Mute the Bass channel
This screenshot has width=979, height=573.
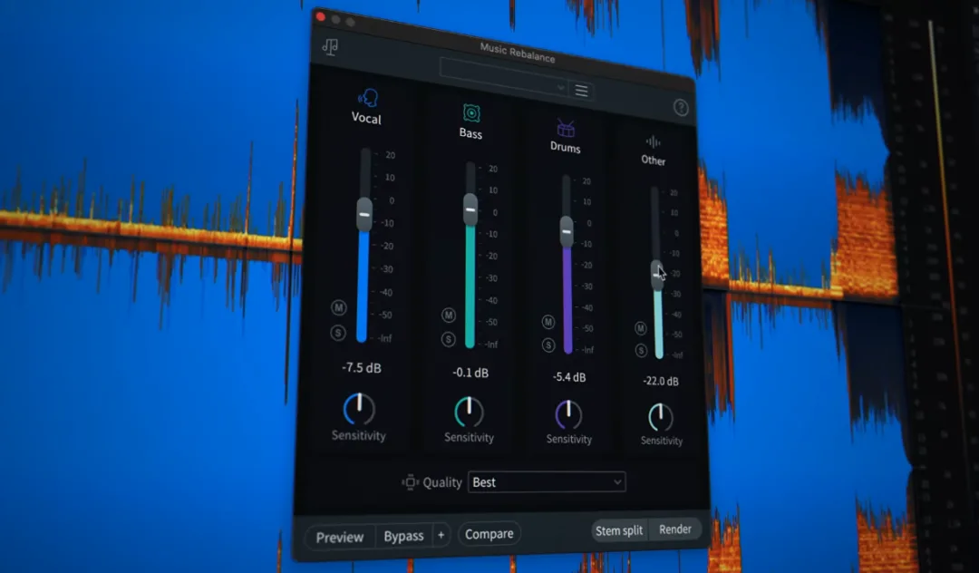point(449,315)
